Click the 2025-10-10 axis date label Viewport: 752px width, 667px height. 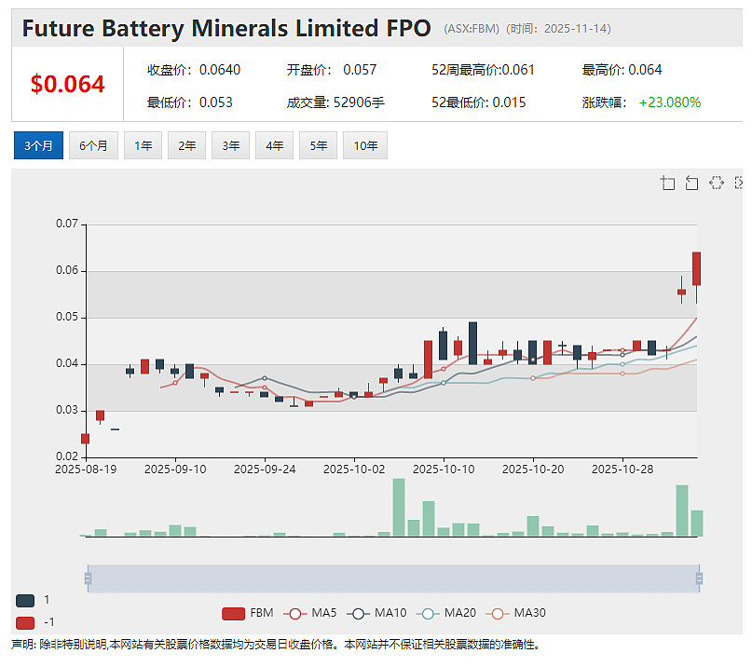[x=444, y=469]
